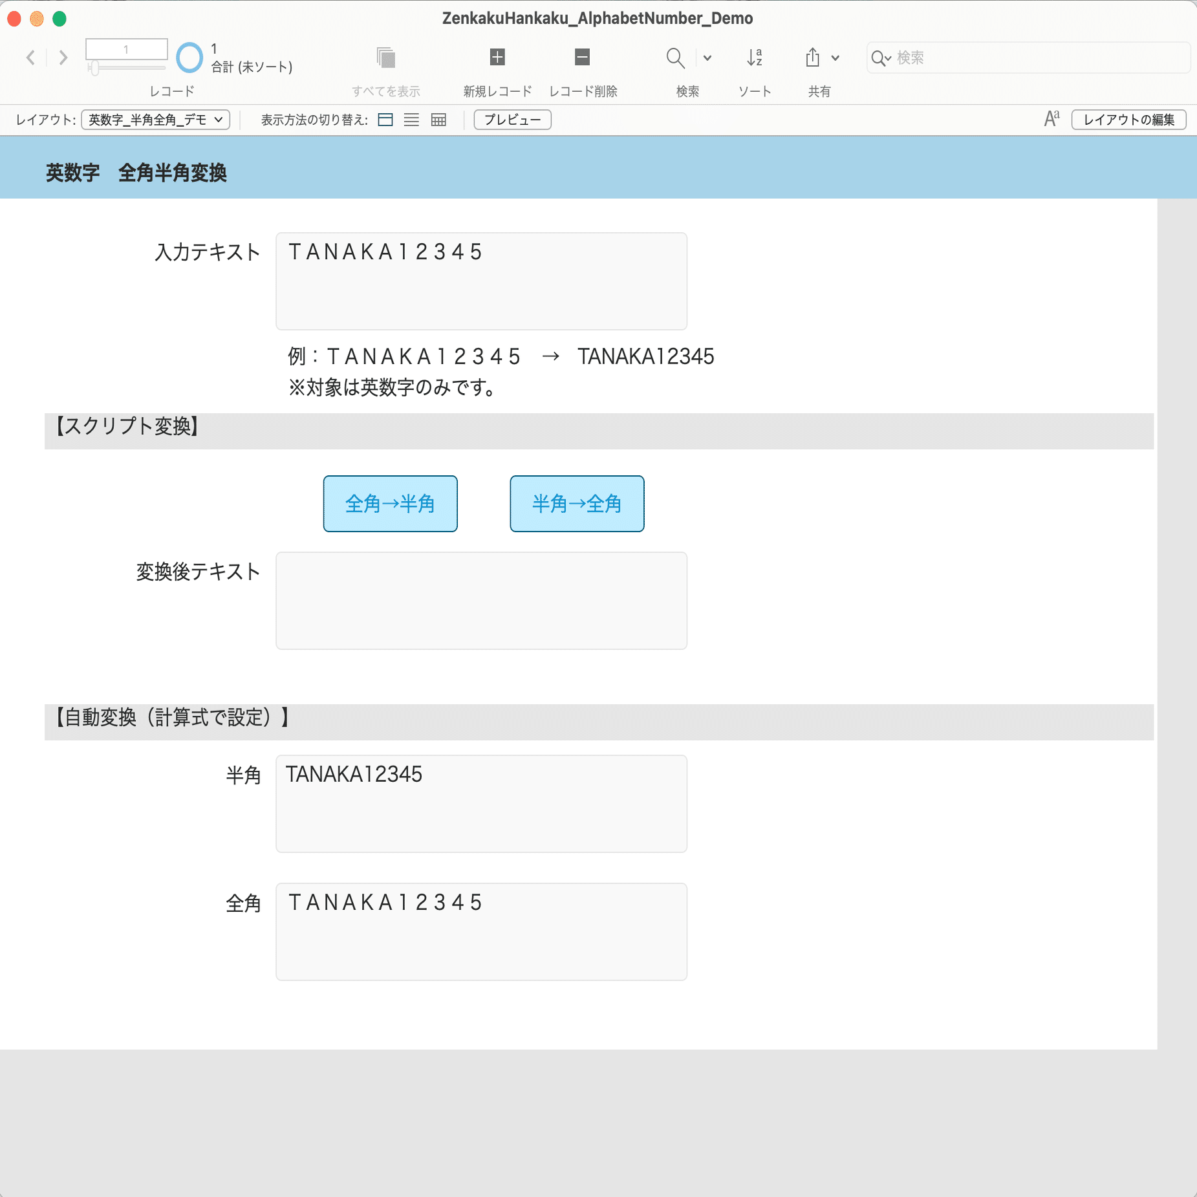The image size is (1197, 1197).
Task: Open text formatting with the Aa icon
Action: pyautogui.click(x=1051, y=119)
